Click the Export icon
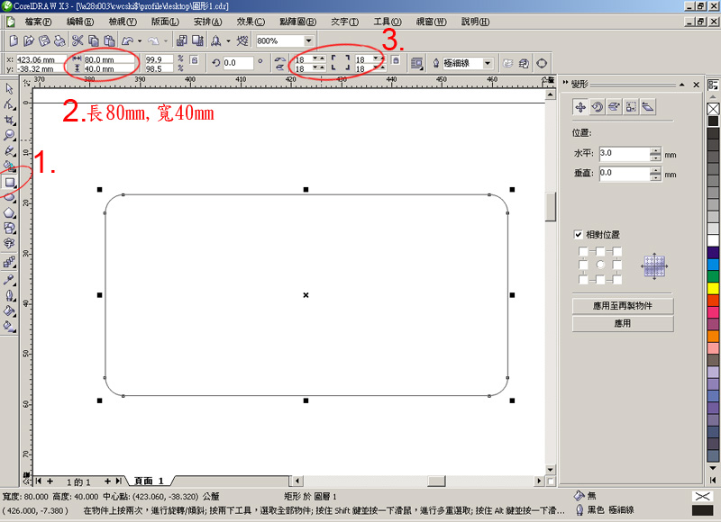Viewport: 721px width, 522px height. (197, 40)
